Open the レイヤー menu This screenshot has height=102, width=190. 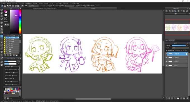pos(15,3)
